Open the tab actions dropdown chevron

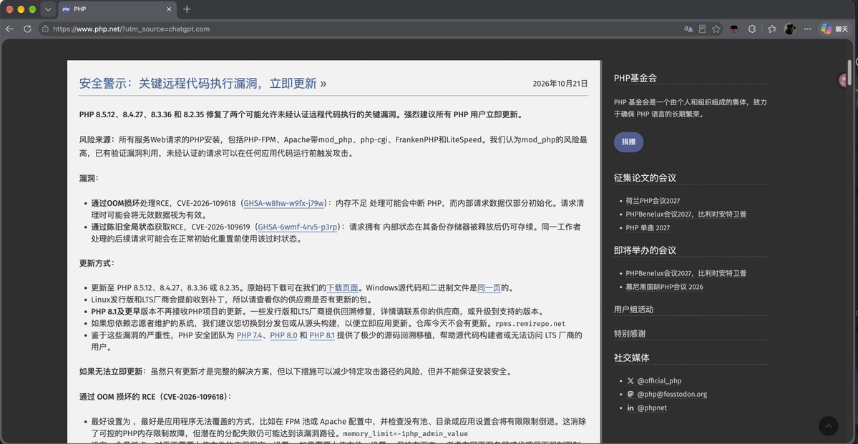coord(48,9)
